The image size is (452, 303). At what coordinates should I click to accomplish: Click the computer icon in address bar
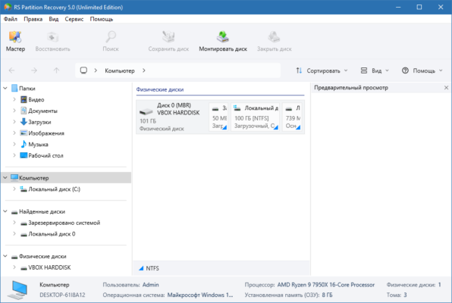coord(83,70)
